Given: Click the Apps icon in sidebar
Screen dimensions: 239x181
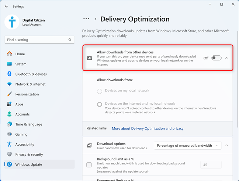Looking at the screenshot, I should (9, 104).
